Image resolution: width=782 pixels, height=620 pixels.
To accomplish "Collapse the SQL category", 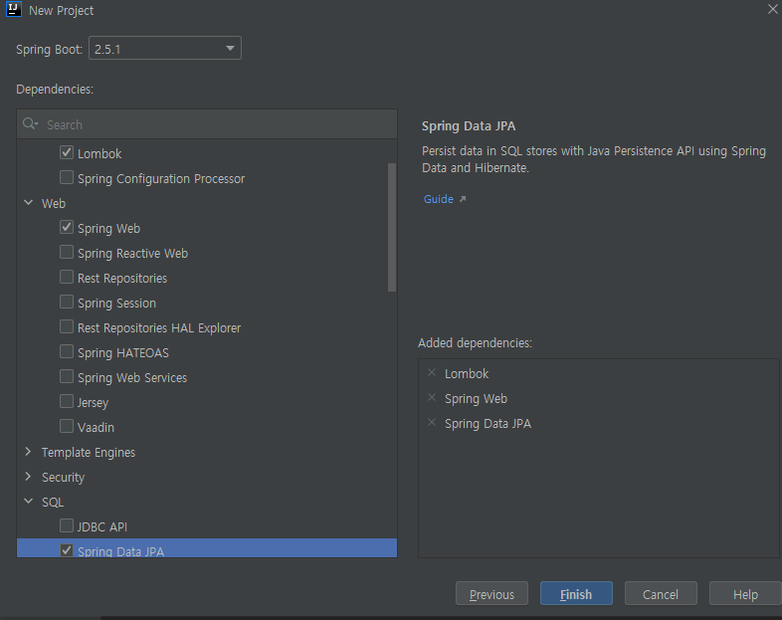I will click(29, 502).
